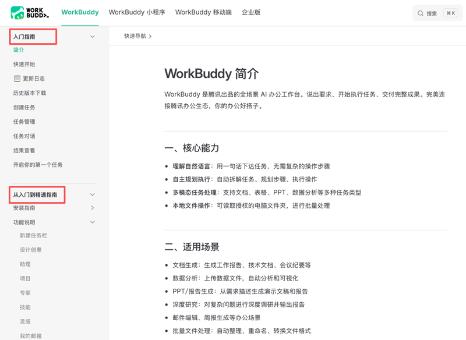Click the 快速导航 label
The image size is (466, 340).
pyautogui.click(x=135, y=36)
